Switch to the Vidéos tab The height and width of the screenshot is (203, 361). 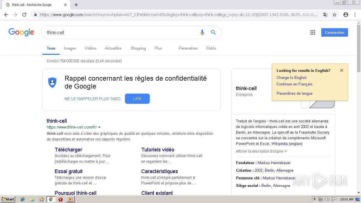[x=91, y=48]
